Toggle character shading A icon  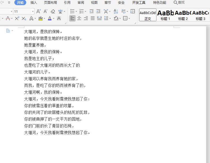click(x=59, y=19)
